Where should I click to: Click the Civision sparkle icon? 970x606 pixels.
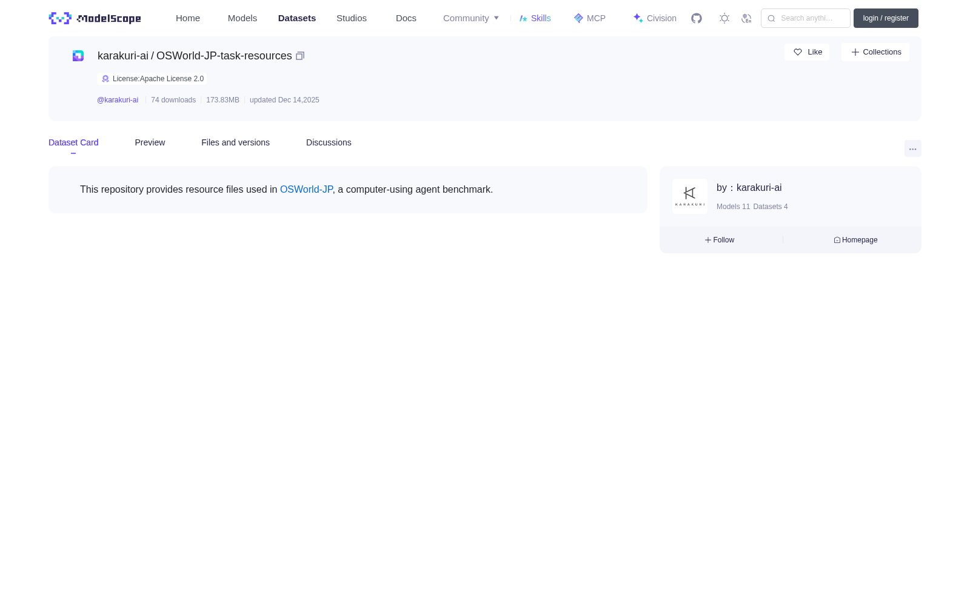tap(638, 18)
